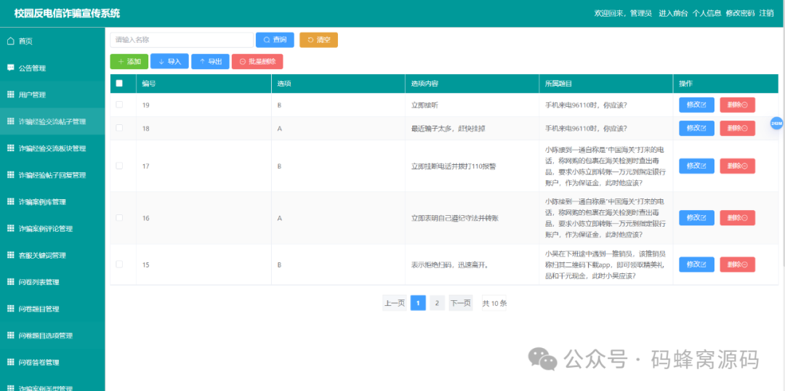This screenshot has height=391, width=785.
Task: Click the grid icon beside 诈骗案例评论管理
Action: click(10, 228)
